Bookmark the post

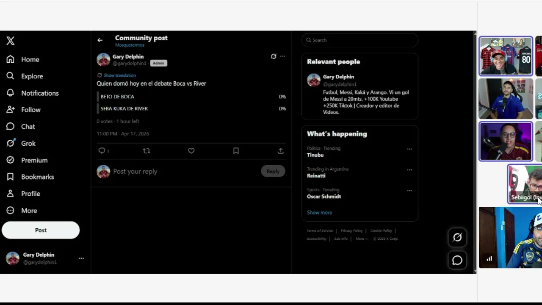pyautogui.click(x=236, y=151)
